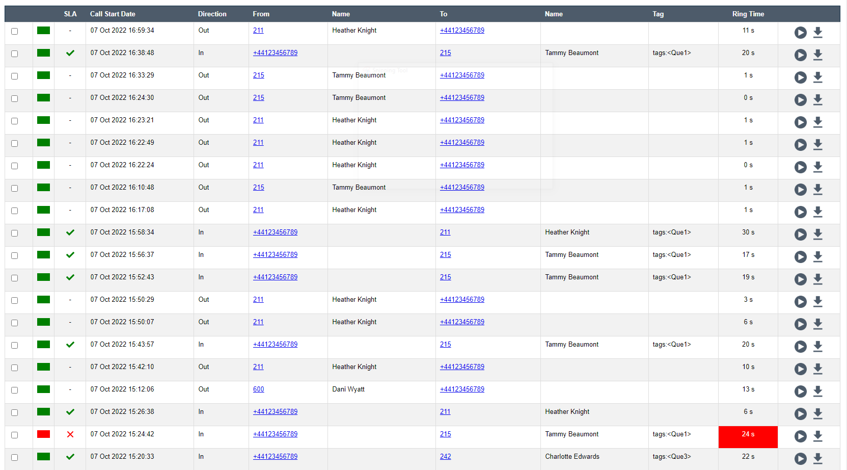Click the green status swatch for 16:59:34

click(43, 30)
